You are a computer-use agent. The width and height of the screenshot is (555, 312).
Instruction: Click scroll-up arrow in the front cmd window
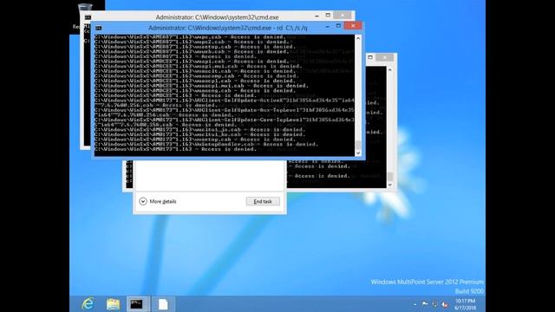click(358, 38)
